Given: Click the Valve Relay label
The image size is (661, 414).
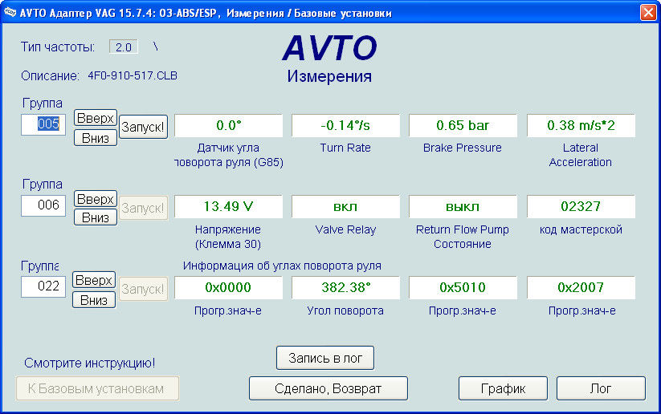Looking at the screenshot, I should (345, 229).
